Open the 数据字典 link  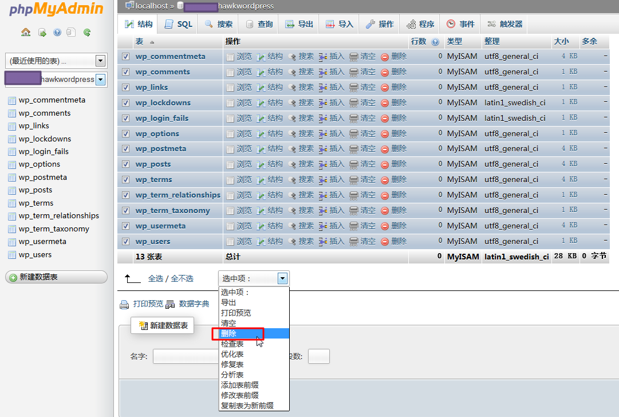tap(194, 304)
